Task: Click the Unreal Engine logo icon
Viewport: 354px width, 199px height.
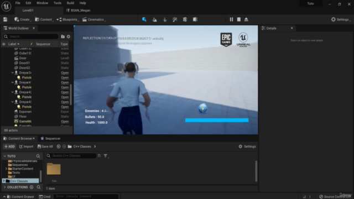Action: 6,6
